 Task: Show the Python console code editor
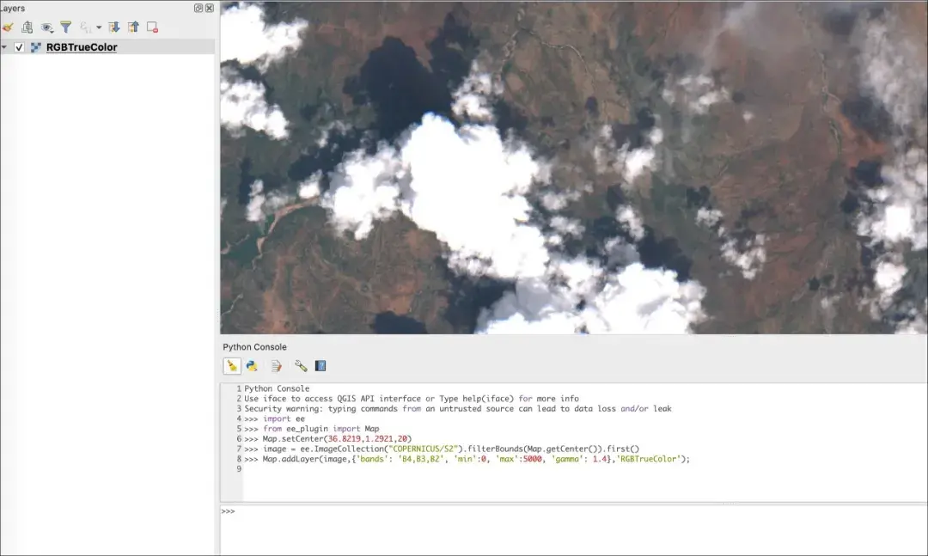(276, 365)
